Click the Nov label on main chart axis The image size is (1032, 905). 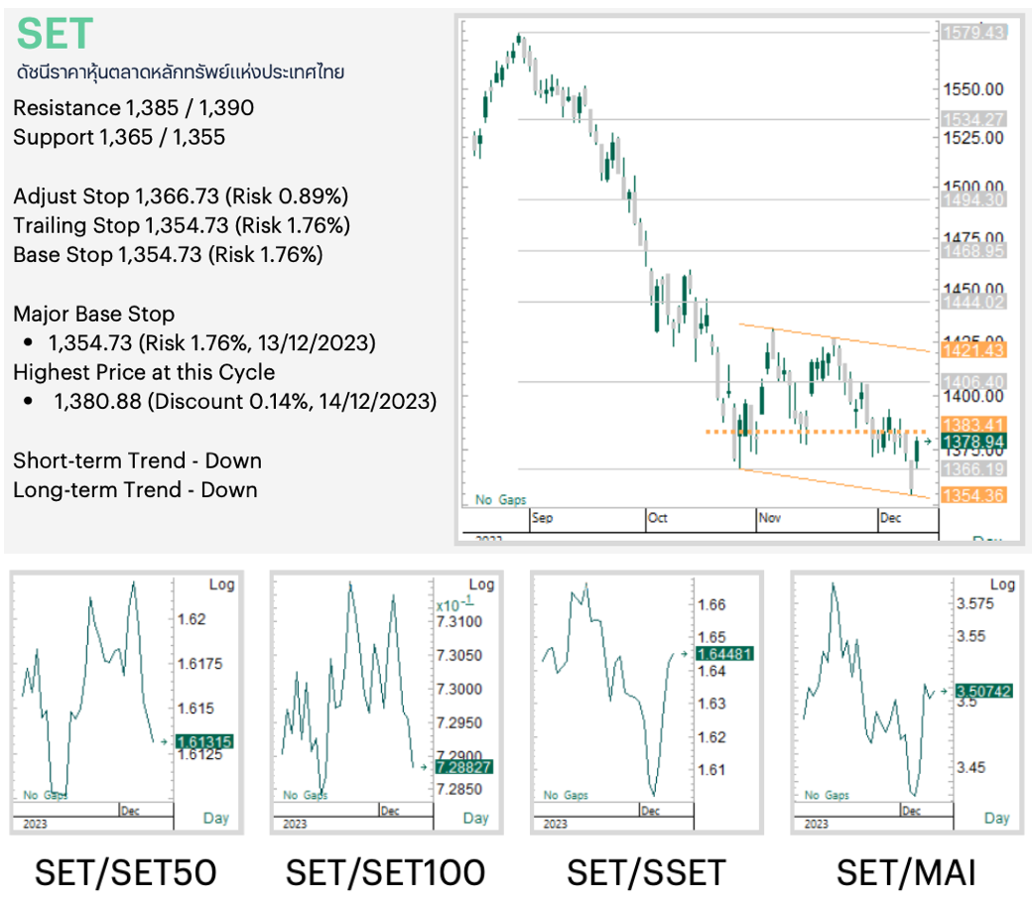tap(769, 518)
